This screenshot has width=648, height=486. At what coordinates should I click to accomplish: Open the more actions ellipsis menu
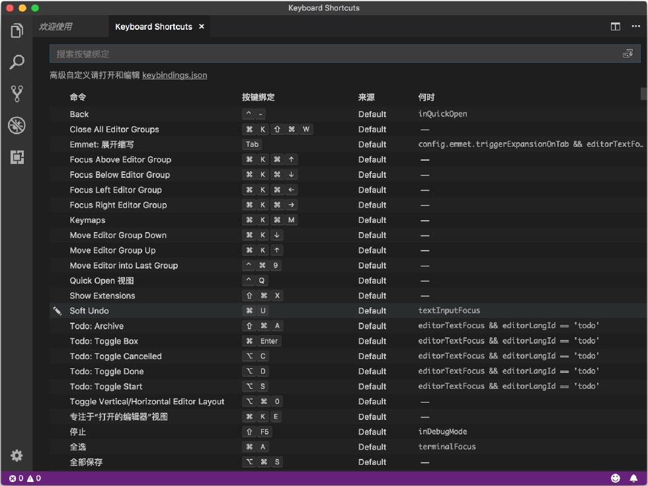635,26
